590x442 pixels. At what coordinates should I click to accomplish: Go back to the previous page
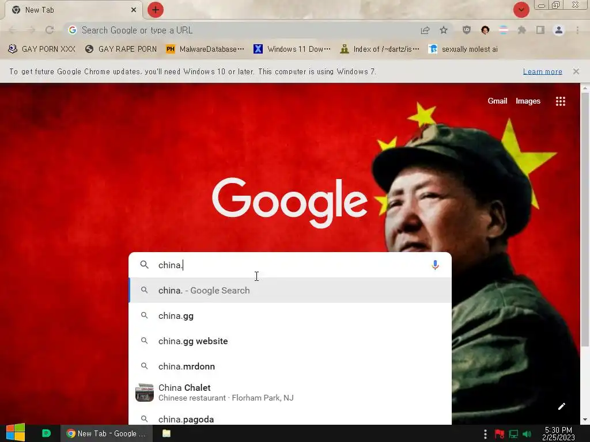point(13,30)
